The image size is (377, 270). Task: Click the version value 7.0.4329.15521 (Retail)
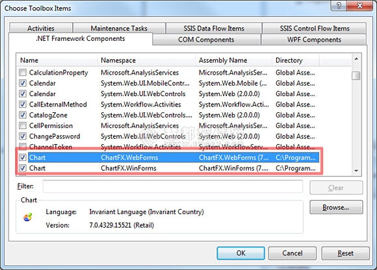coord(122,225)
